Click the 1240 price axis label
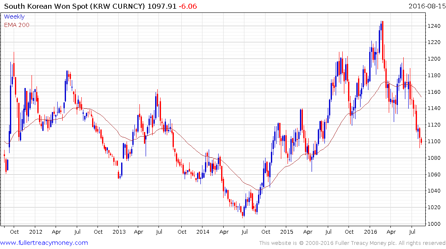 434,26
